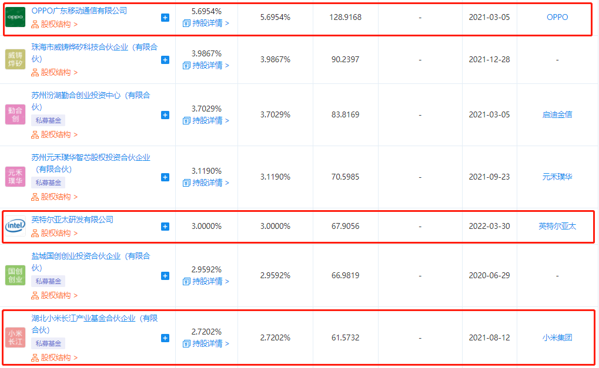The height and width of the screenshot is (368, 599).
Task: Open the 元禾璞华 brand link in last column
Action: (557, 177)
